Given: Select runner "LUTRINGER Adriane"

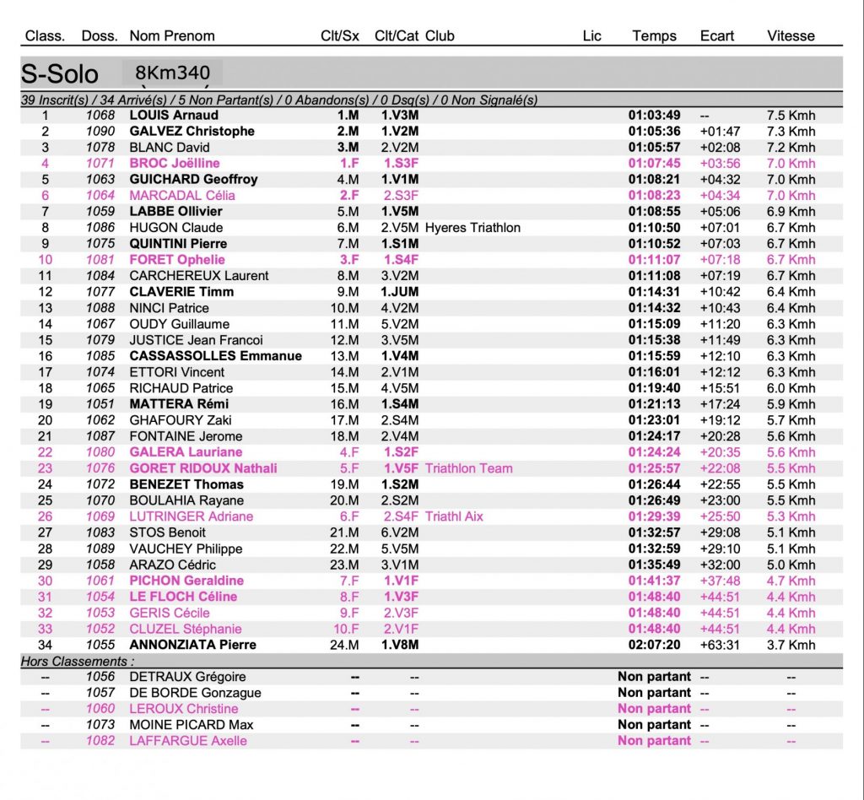Looking at the screenshot, I should coord(192,516).
